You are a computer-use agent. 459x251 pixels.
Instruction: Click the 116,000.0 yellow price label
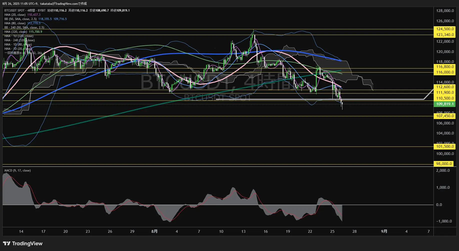point(444,72)
